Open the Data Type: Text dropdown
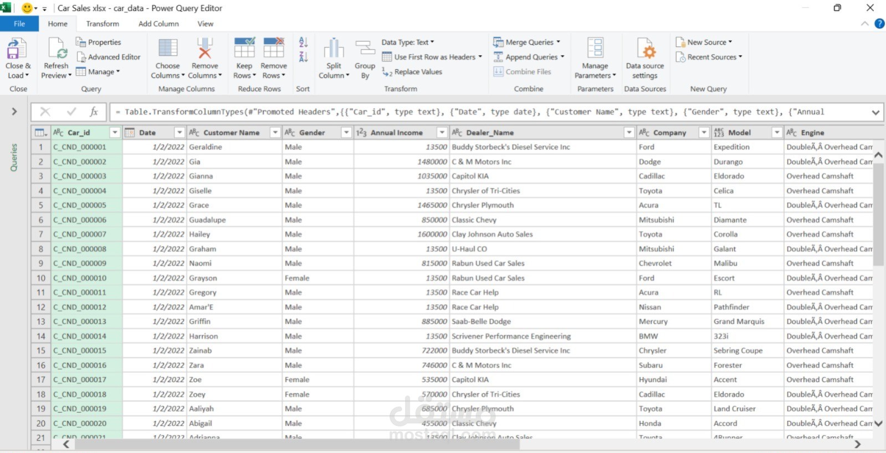This screenshot has height=453, width=886. [408, 42]
